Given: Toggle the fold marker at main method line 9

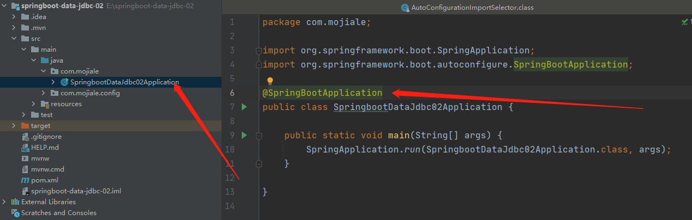Looking at the screenshot, I should [259, 135].
